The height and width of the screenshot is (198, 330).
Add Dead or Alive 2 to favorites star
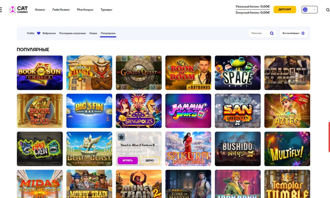(121, 137)
